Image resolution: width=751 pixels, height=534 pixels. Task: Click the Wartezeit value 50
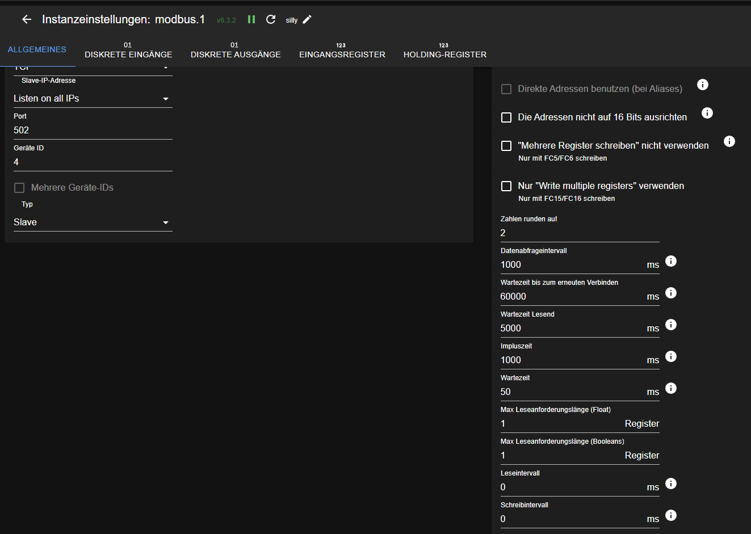coord(572,392)
